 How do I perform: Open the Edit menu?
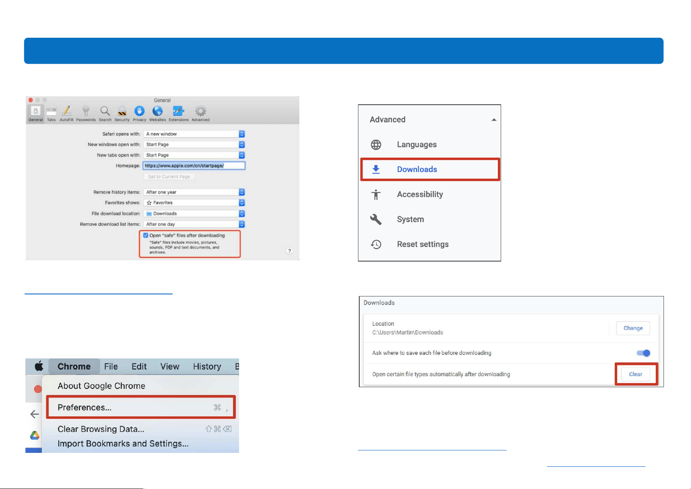139,366
